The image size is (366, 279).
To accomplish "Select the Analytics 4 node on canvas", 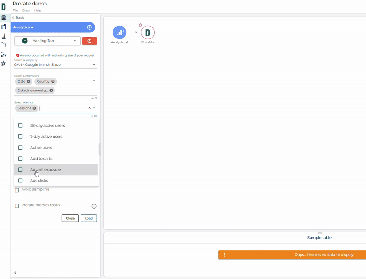I will pyautogui.click(x=119, y=32).
